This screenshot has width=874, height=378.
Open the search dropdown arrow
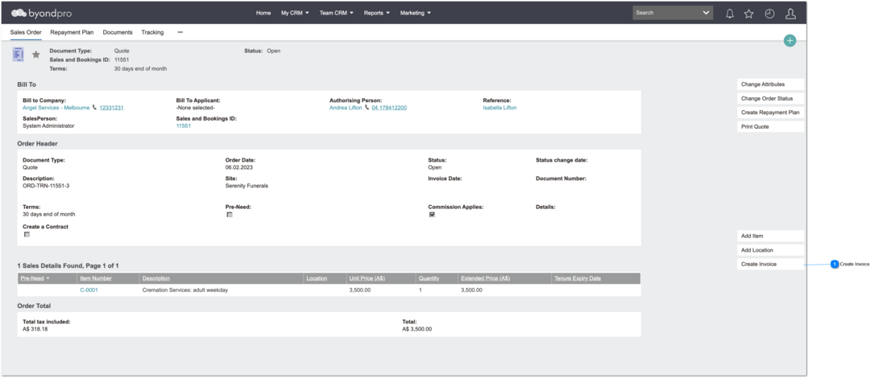coord(706,13)
